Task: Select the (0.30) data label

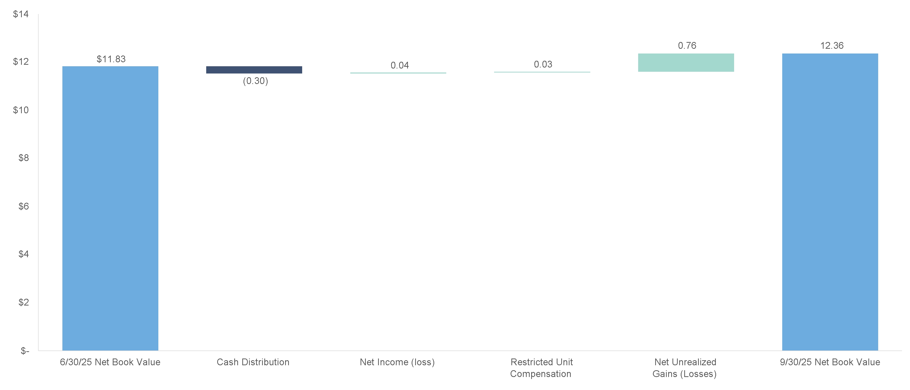Action: 255,81
